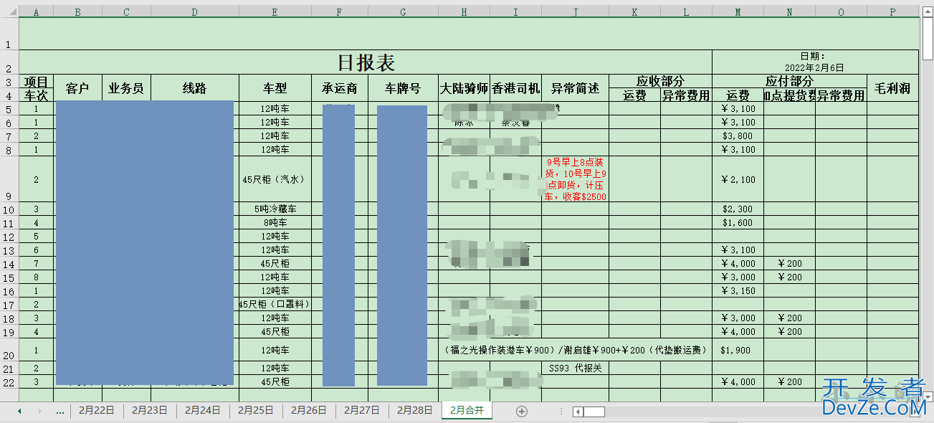
Task: Select column E header
Action: (275, 11)
